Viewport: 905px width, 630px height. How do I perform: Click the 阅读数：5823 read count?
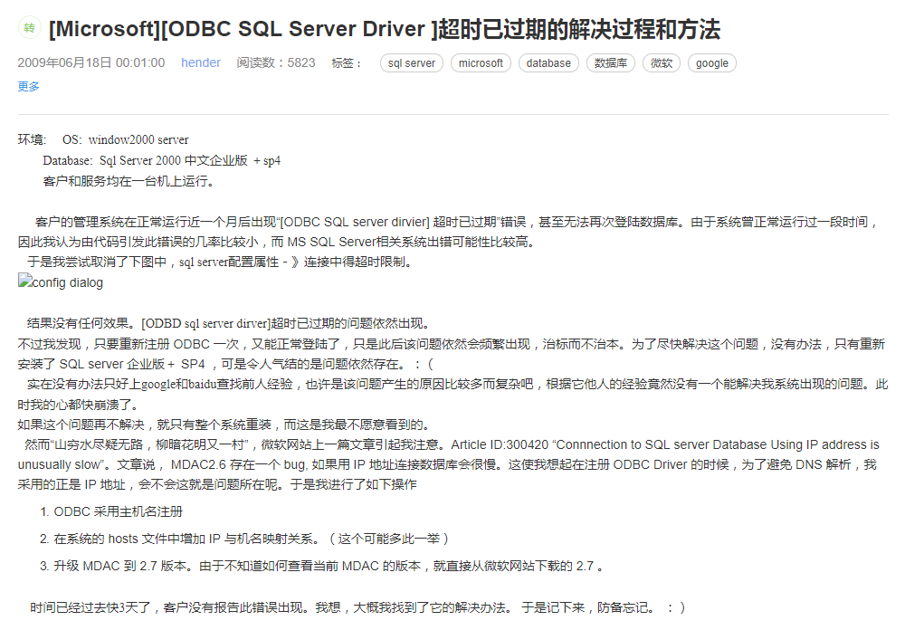pos(276,63)
